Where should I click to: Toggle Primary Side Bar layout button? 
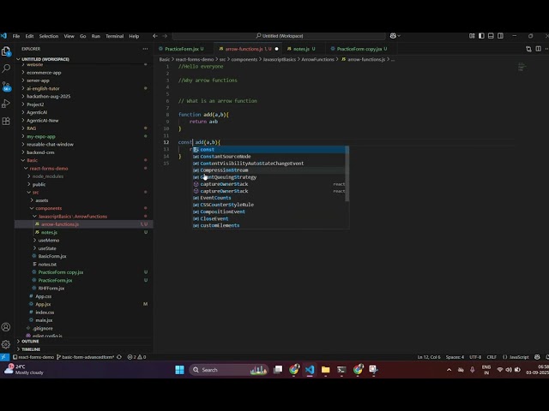pos(481,36)
